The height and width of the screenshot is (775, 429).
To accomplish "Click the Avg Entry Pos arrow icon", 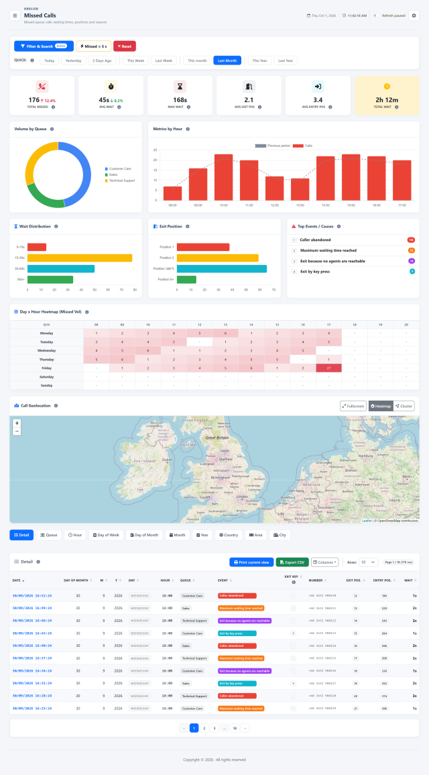I will click(x=318, y=87).
